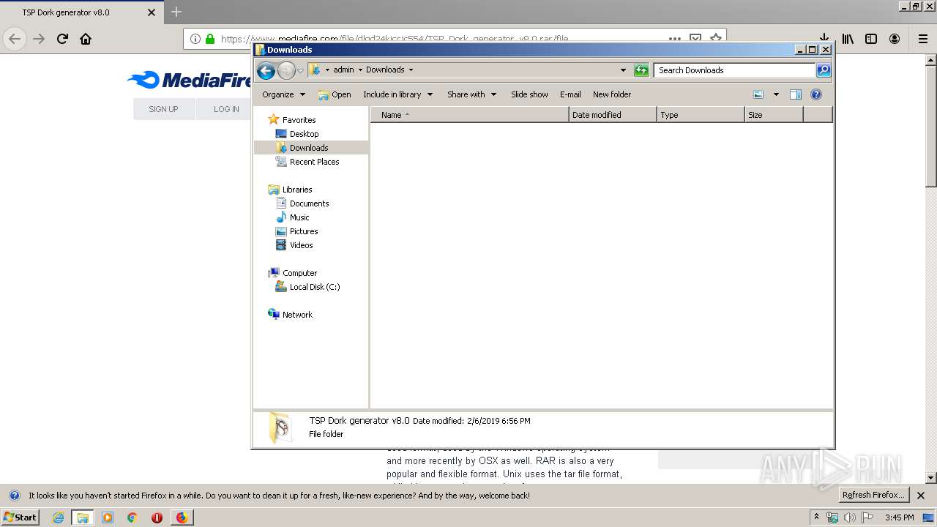This screenshot has width=937, height=527.
Task: Click Explorer back navigation arrow
Action: 266,70
